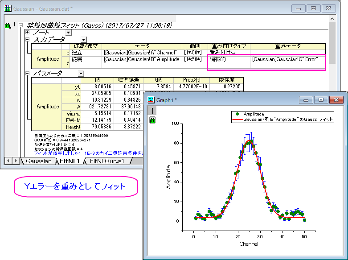Screen dimensions: 348x260
Task: Maximize the Gaussian workbook window
Action: (313, 8)
